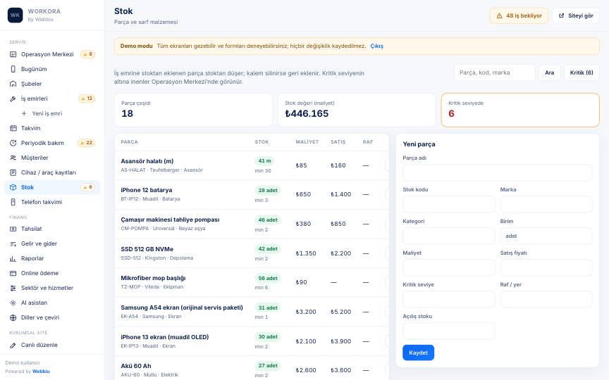Focus the Açılış stoku input field
The image size is (609, 380).
[x=448, y=331]
